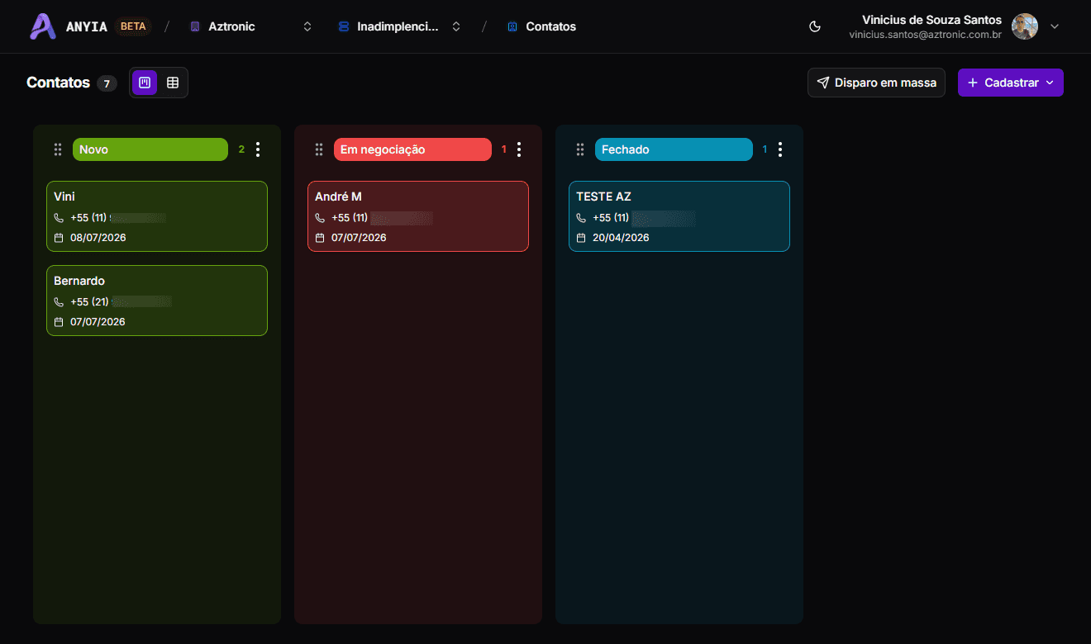
Task: Click the date 08/07/2026 on Vini card
Action: tap(98, 238)
